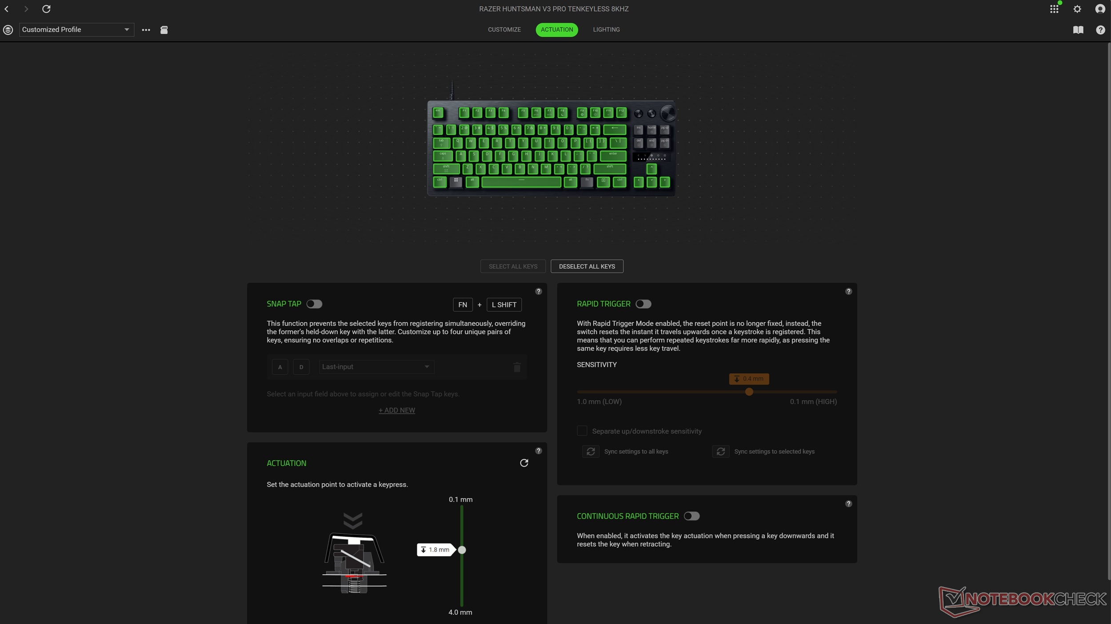Open the user guide book icon
This screenshot has height=624, width=1111.
[1078, 30]
